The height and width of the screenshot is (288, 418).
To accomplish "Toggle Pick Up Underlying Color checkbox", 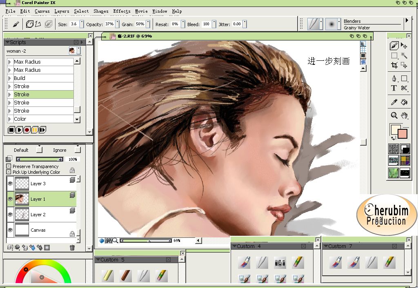I will click(9, 172).
